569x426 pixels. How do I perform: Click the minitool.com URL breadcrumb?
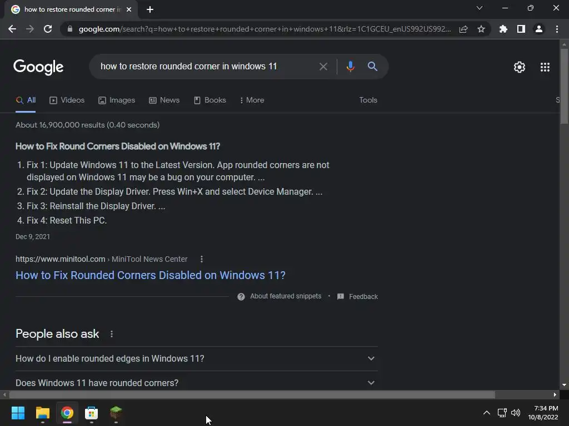coord(102,259)
